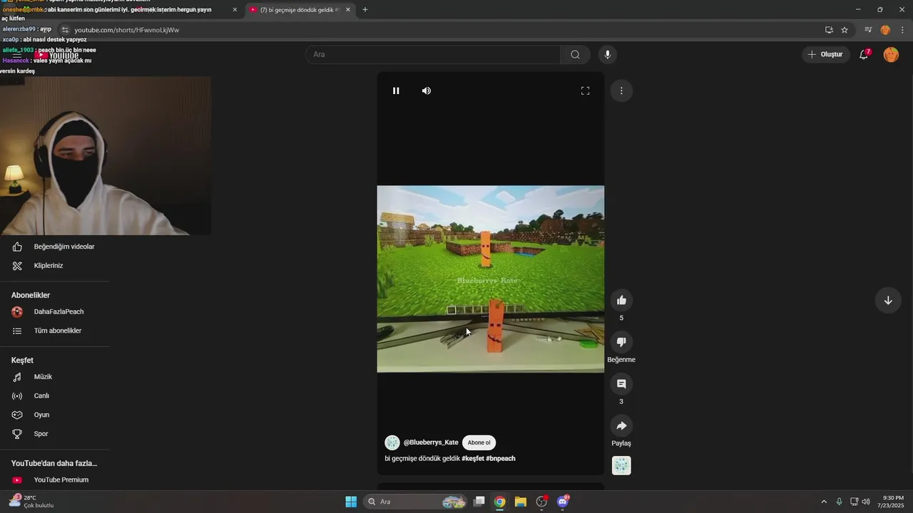Open Chrome three-dot menu

pyautogui.click(x=902, y=30)
